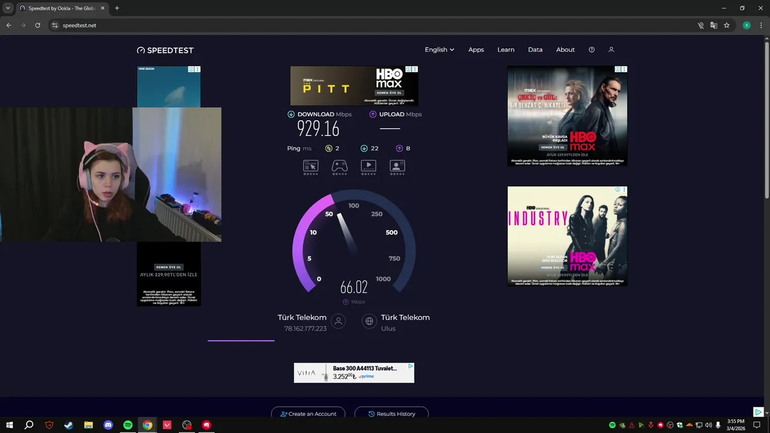770x433 pixels.
Task: Open the English language dropdown
Action: pos(439,50)
